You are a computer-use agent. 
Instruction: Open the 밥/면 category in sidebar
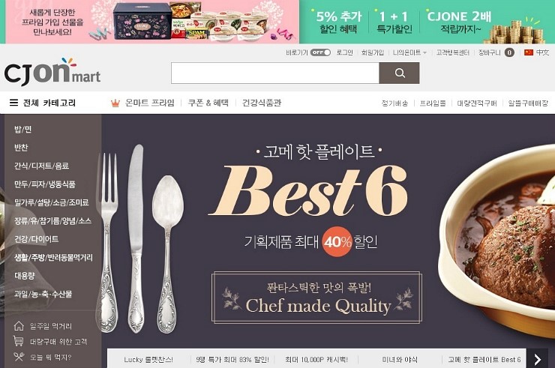pos(23,129)
